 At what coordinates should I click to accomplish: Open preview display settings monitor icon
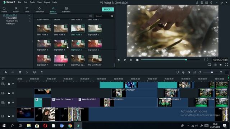[x=209, y=65]
